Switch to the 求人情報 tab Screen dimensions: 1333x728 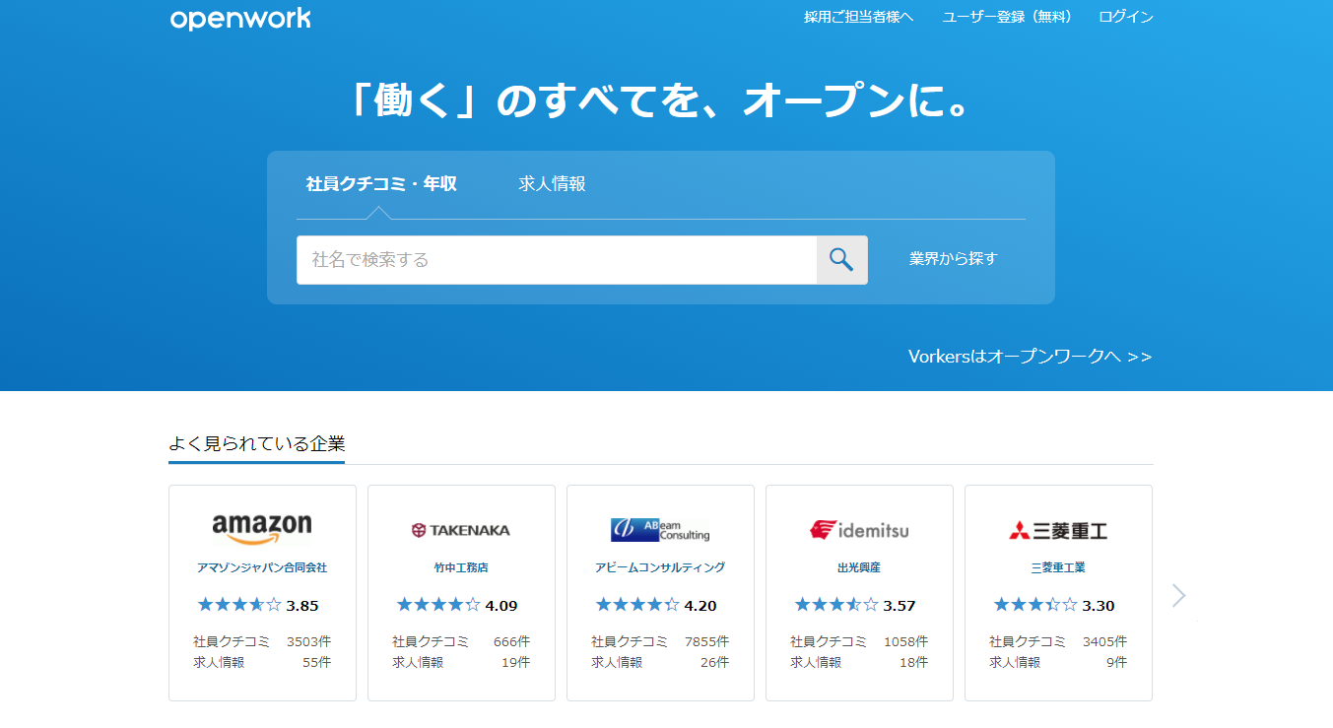tap(552, 184)
